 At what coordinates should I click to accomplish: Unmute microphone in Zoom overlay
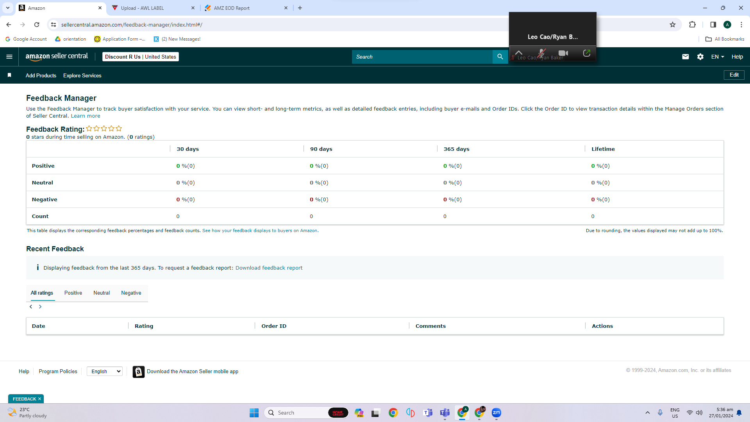541,53
